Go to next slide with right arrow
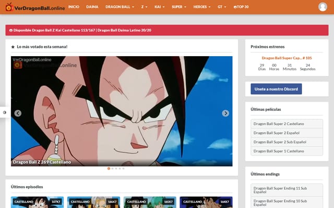This screenshot has width=334, height=208. [225, 113]
